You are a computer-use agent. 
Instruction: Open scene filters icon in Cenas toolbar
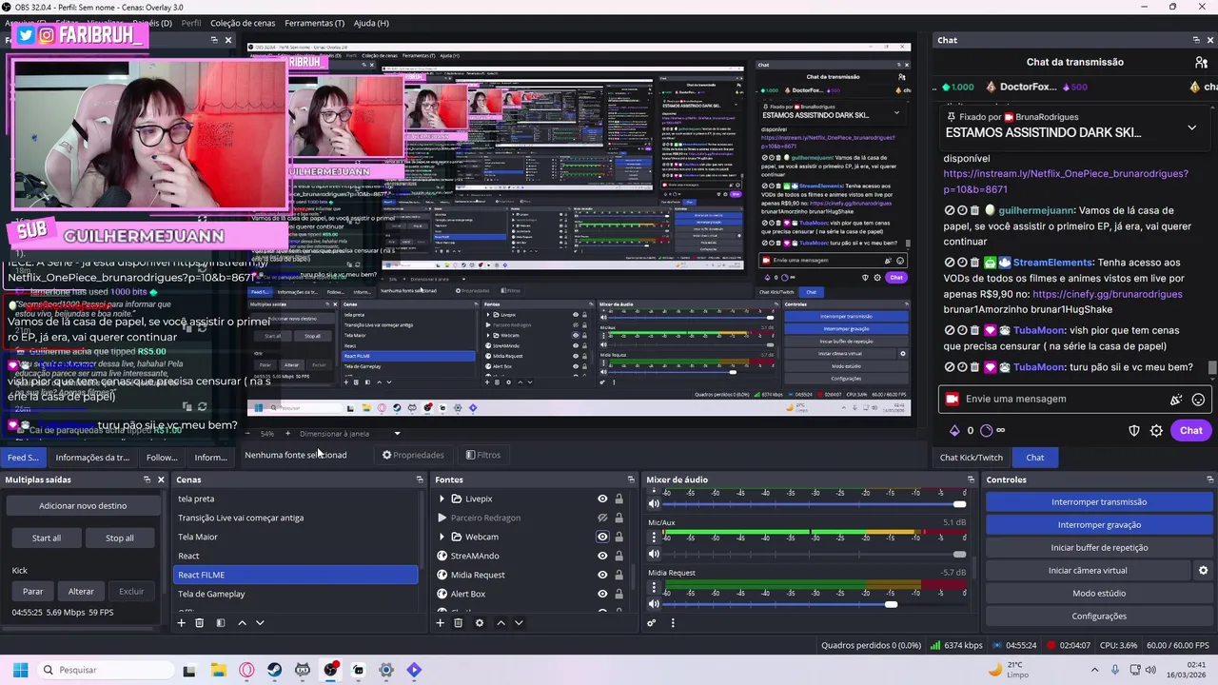point(220,623)
